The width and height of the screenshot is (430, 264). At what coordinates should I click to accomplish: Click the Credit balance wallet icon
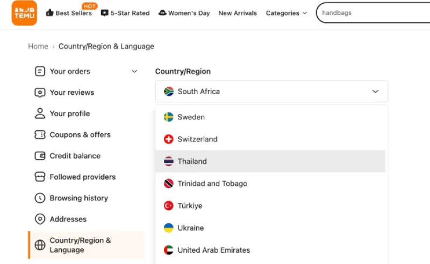click(40, 156)
